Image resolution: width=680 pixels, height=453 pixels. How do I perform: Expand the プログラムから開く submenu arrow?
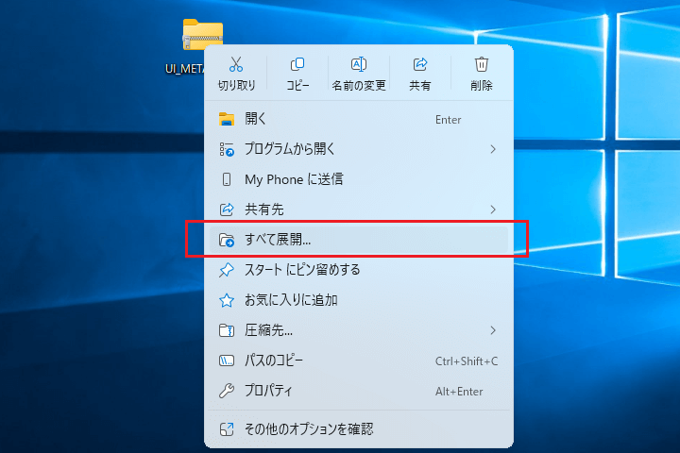(x=493, y=149)
